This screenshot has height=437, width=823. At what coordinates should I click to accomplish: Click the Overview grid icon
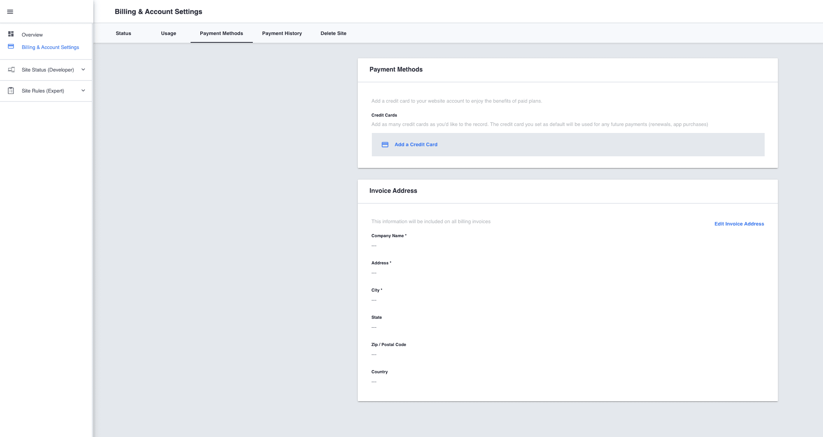(11, 34)
